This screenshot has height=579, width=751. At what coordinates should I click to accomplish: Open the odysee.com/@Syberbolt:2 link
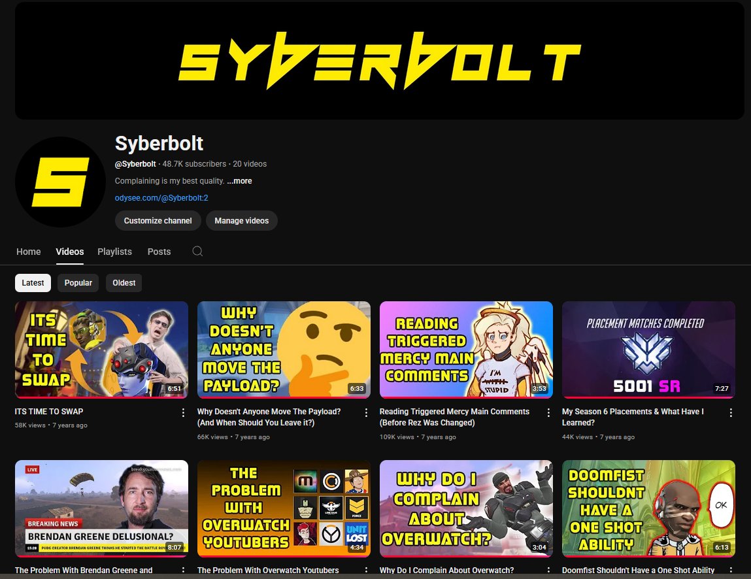[161, 198]
